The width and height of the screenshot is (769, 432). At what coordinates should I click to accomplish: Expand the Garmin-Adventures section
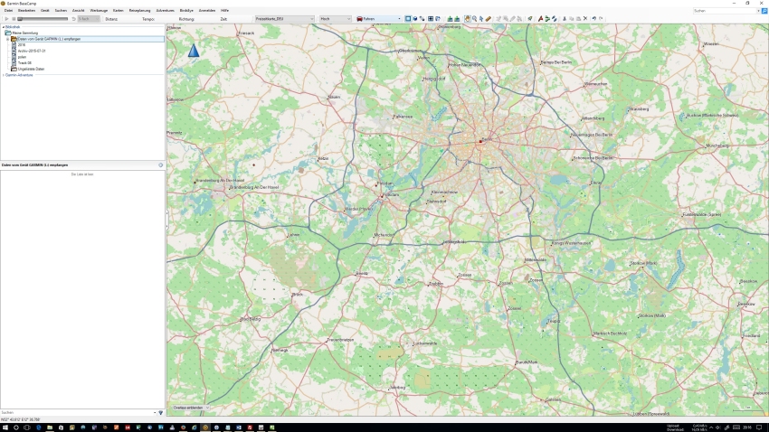click(3, 75)
